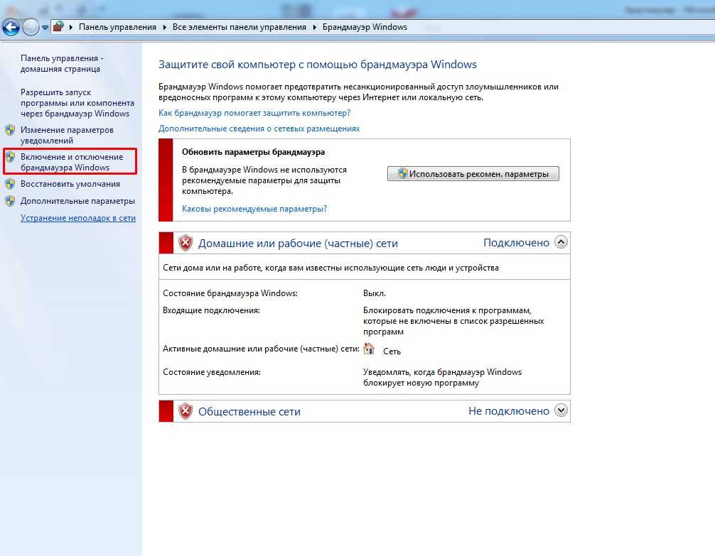Image resolution: width=715 pixels, height=556 pixels.
Task: Select 'Панель управления' in the address bar
Action: coord(117,27)
